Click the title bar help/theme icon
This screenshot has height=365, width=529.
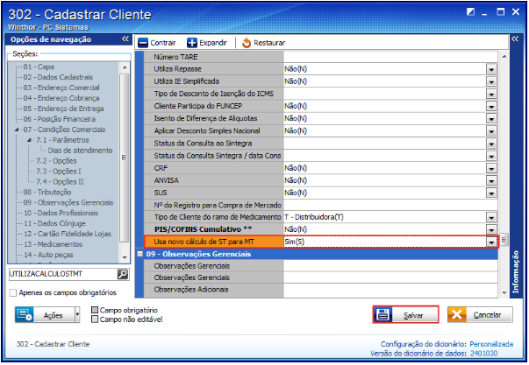pyautogui.click(x=470, y=12)
